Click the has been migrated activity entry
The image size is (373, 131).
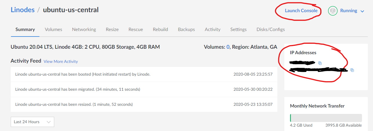point(144,89)
